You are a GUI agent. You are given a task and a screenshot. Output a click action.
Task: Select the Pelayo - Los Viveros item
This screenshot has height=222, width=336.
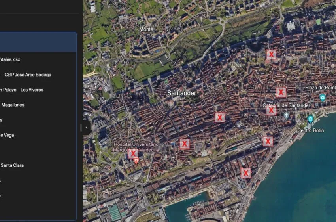[22, 90]
